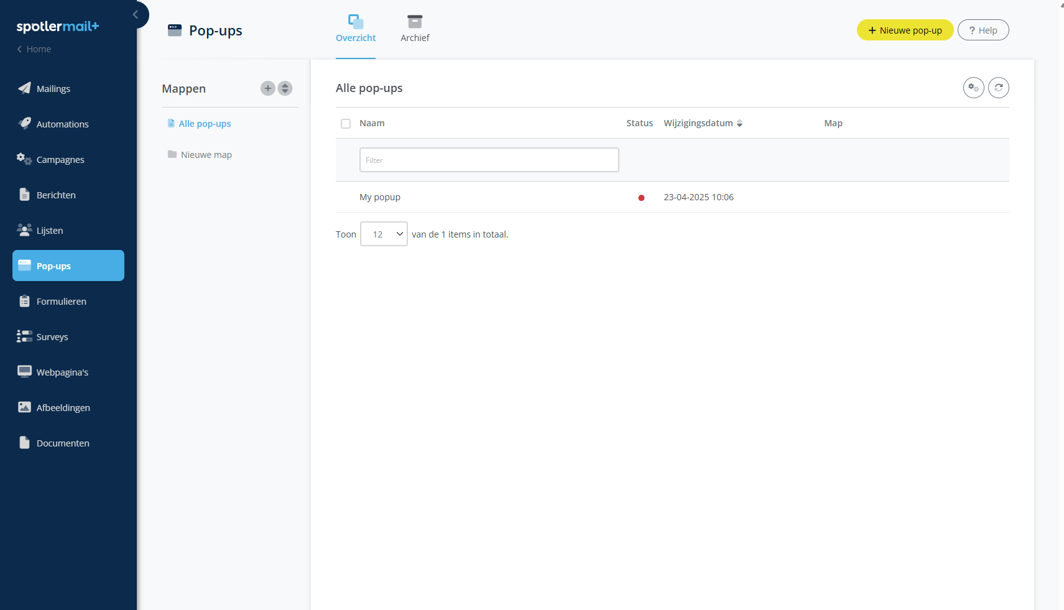Open the items-per-page dropdown showing 12
Image resolution: width=1064 pixels, height=610 pixels.
[384, 234]
